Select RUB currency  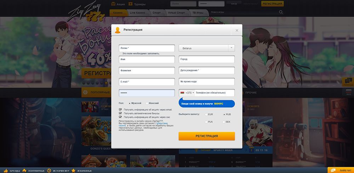click(x=224, y=114)
